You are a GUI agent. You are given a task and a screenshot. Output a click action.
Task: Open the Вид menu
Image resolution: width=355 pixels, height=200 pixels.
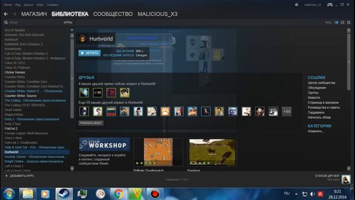tap(18, 5)
